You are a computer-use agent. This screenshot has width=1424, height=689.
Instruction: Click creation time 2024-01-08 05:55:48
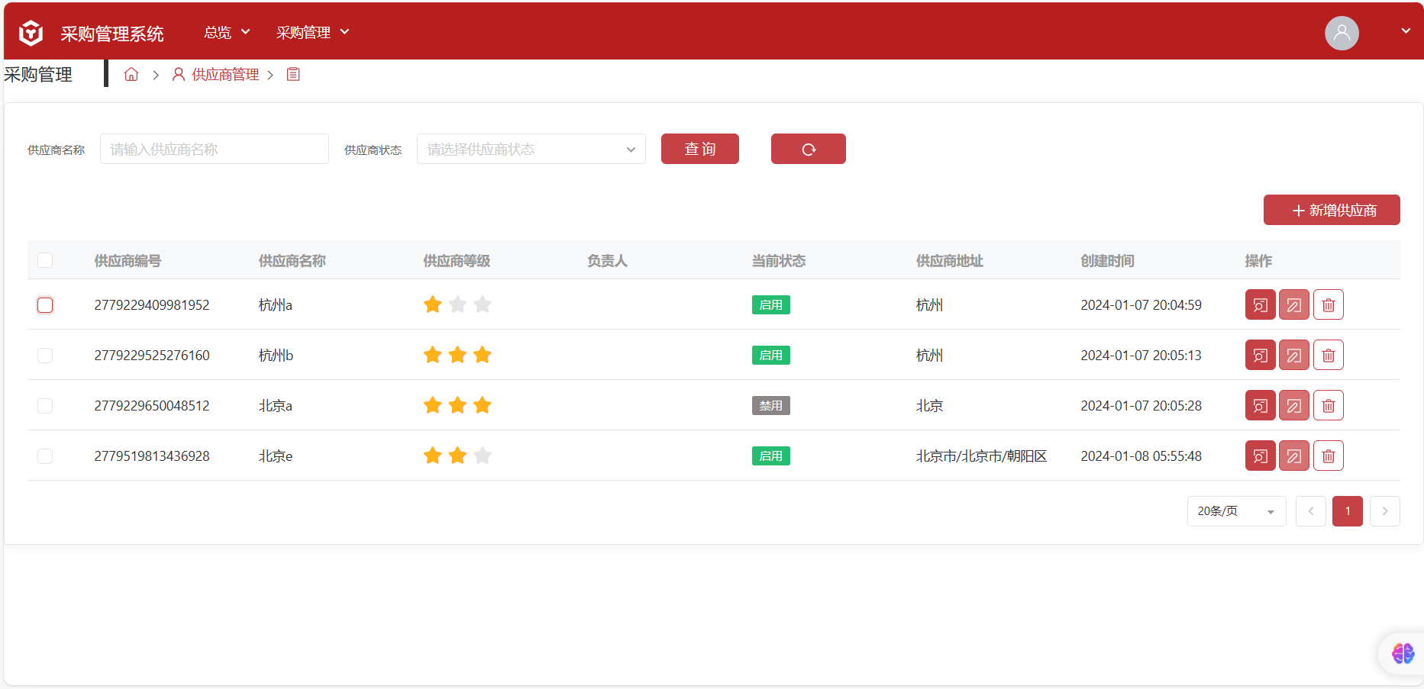(x=1141, y=456)
